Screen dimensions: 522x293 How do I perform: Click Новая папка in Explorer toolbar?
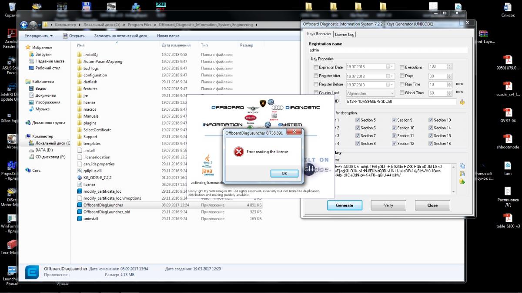pos(168,36)
